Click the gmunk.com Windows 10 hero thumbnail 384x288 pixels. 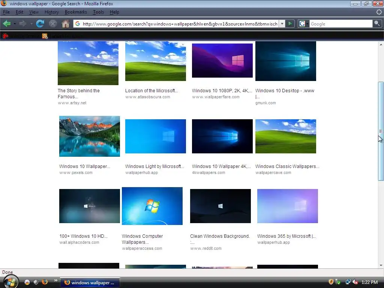tap(285, 61)
